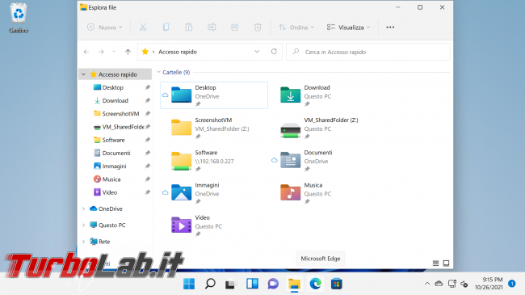The image size is (525, 295).
Task: Open the Musica folder tile
Action: click(x=323, y=192)
